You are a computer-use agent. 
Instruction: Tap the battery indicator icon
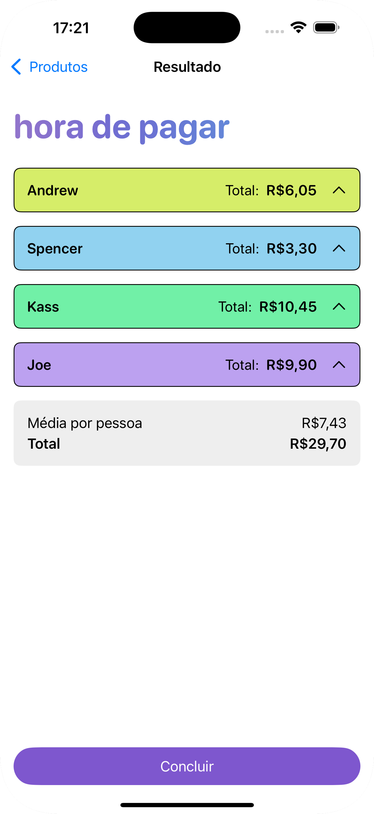point(326,28)
